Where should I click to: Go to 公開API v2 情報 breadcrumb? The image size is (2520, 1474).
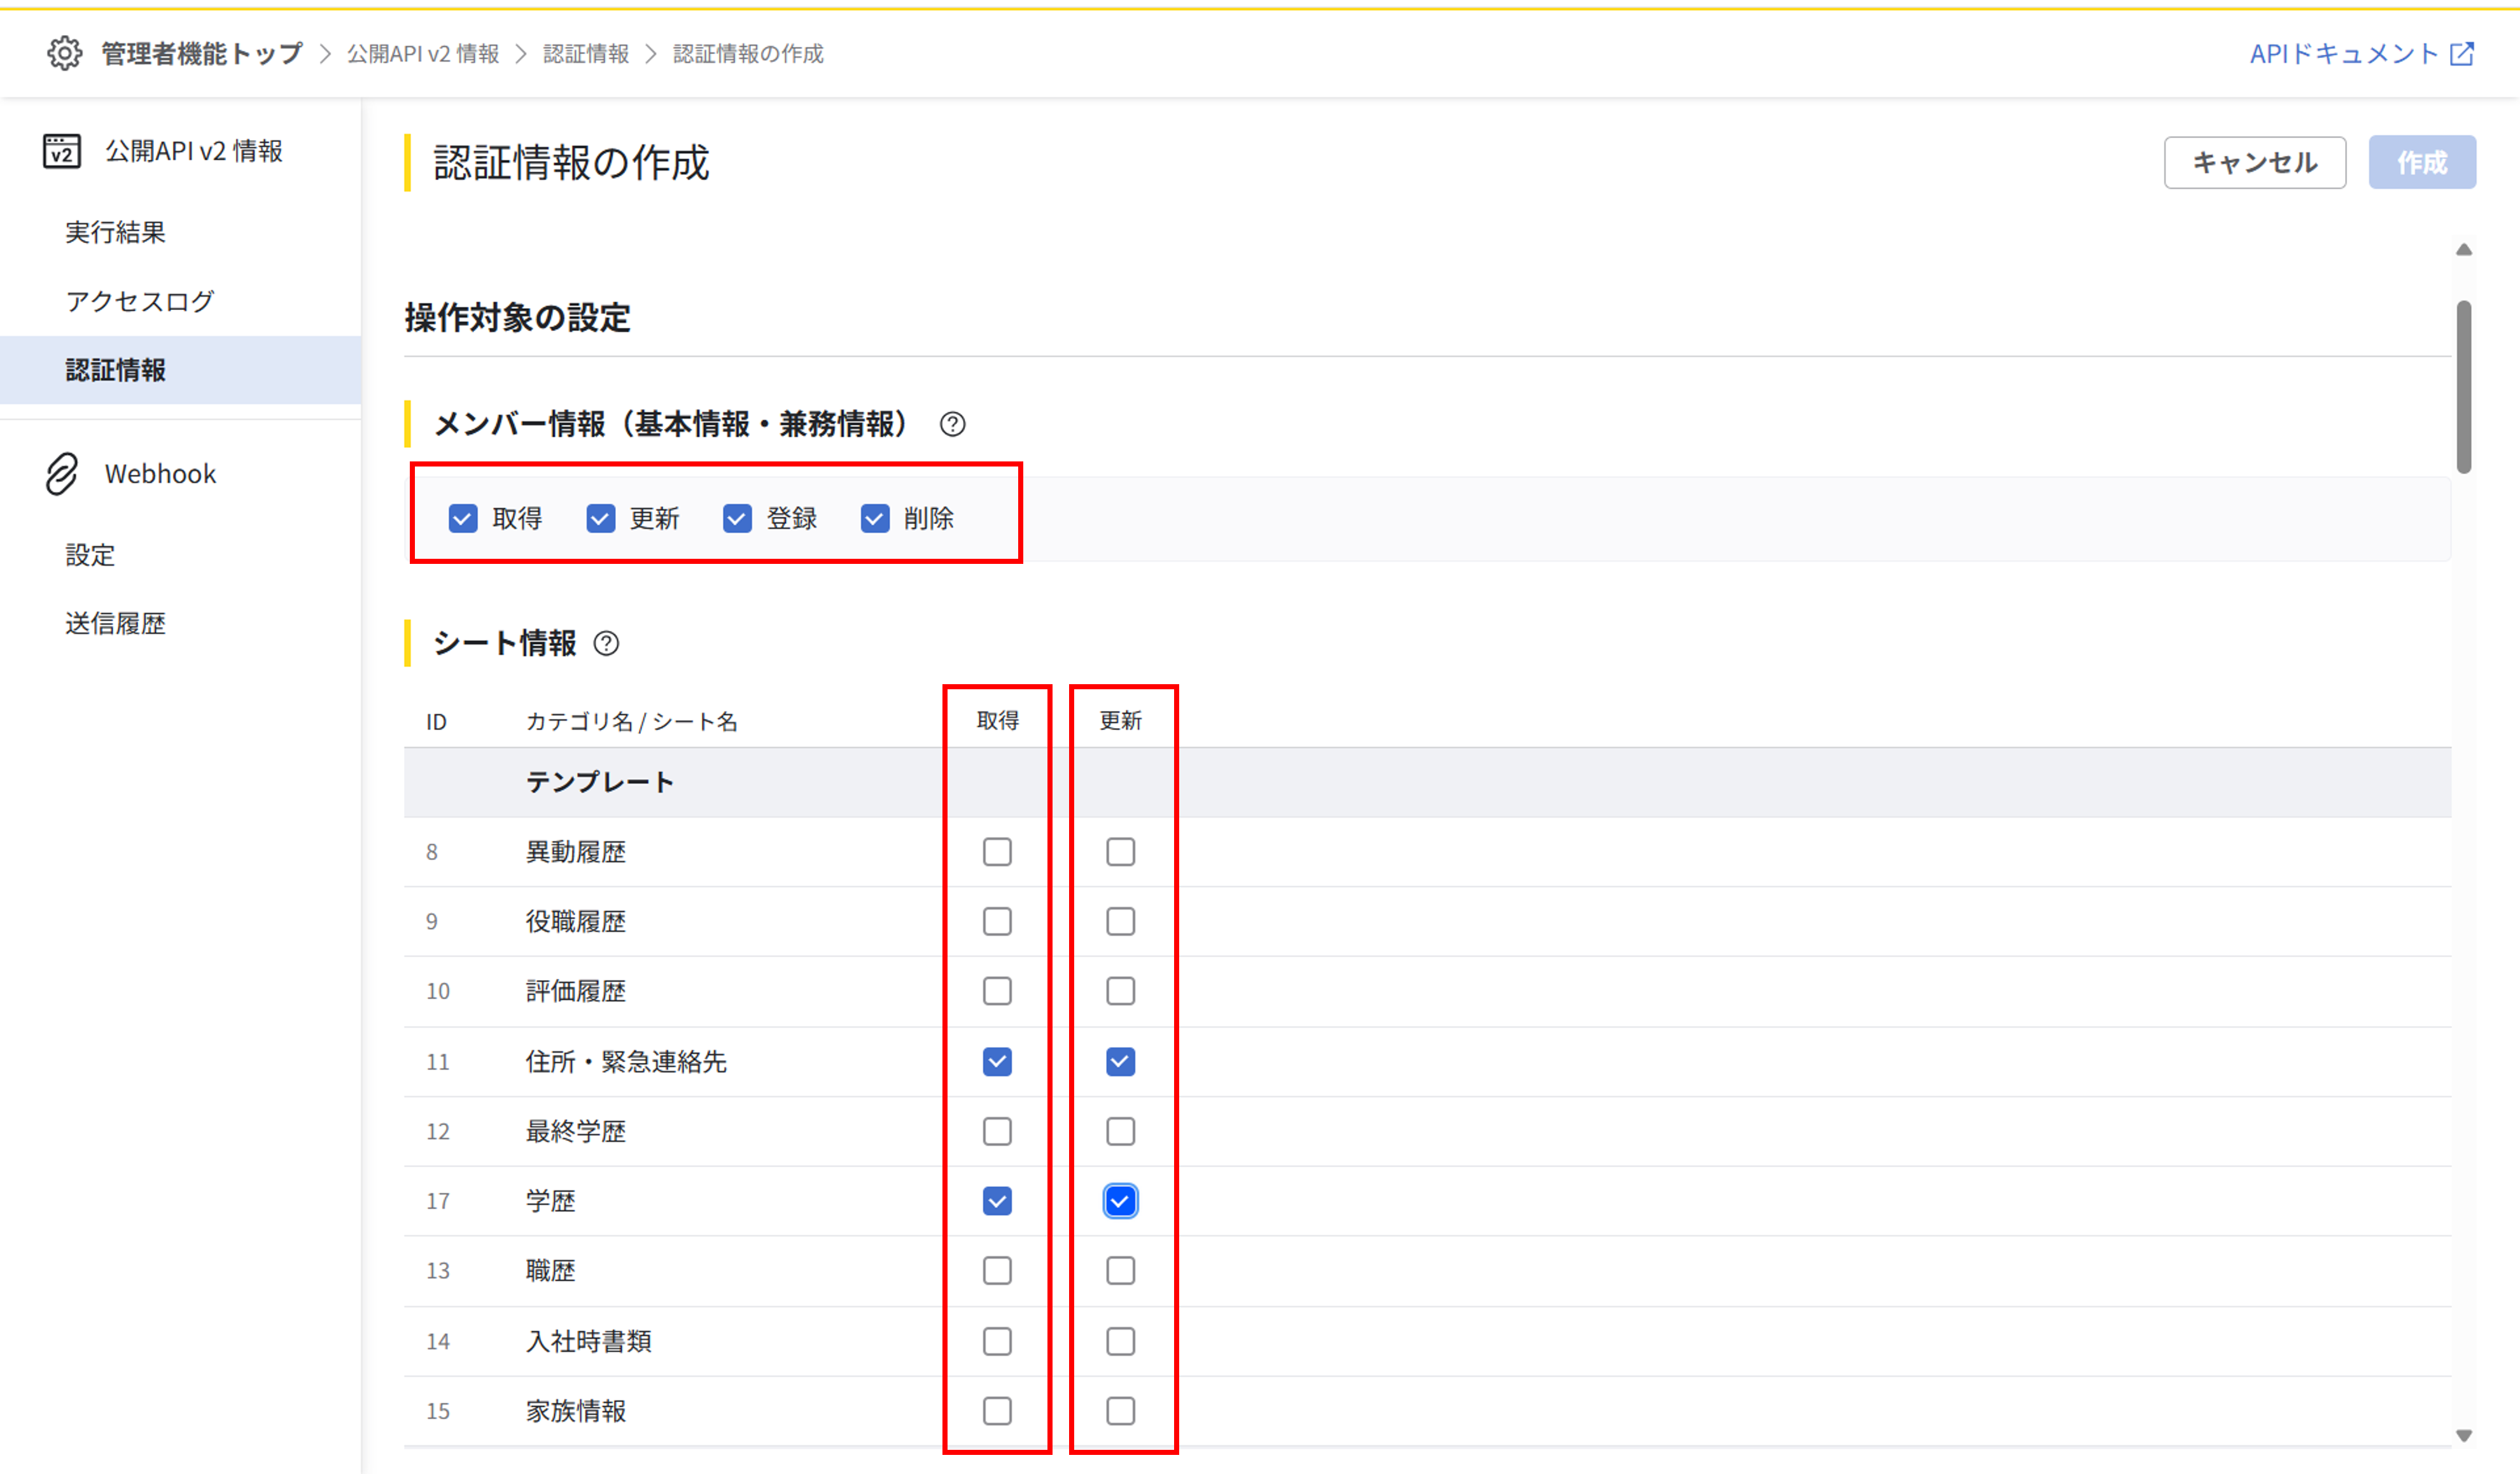click(422, 53)
